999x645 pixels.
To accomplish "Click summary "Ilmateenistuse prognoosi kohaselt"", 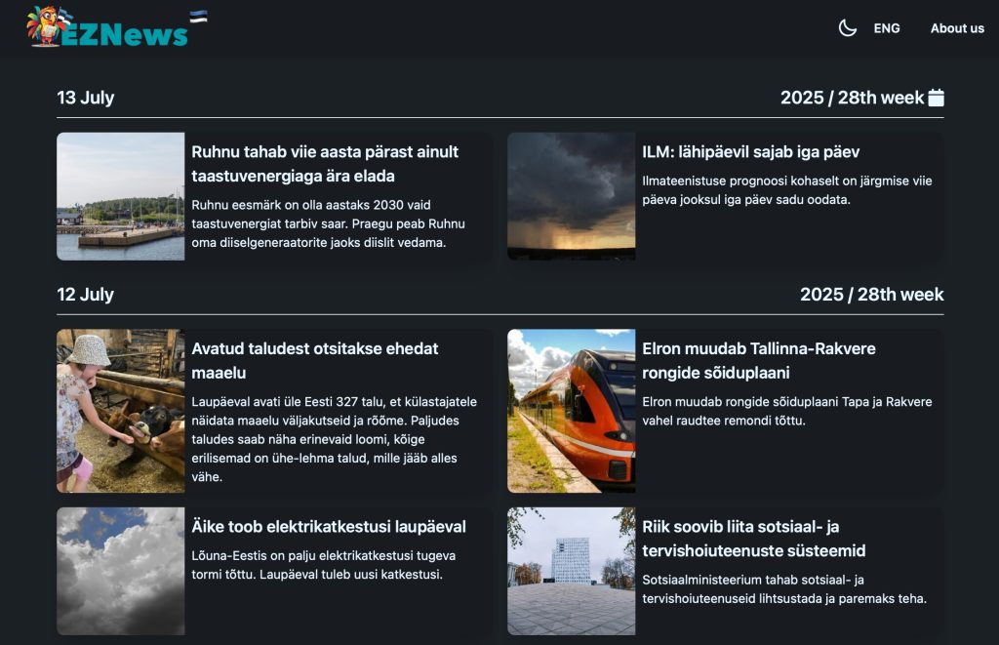I will click(787, 190).
